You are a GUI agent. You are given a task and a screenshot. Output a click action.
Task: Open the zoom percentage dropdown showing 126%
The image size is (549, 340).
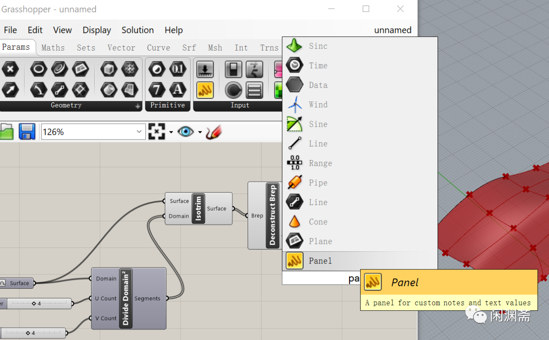(x=94, y=131)
